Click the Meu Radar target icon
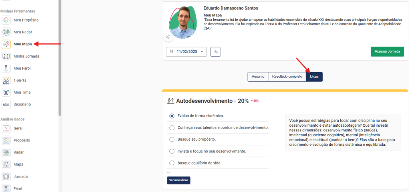 coord(6,32)
